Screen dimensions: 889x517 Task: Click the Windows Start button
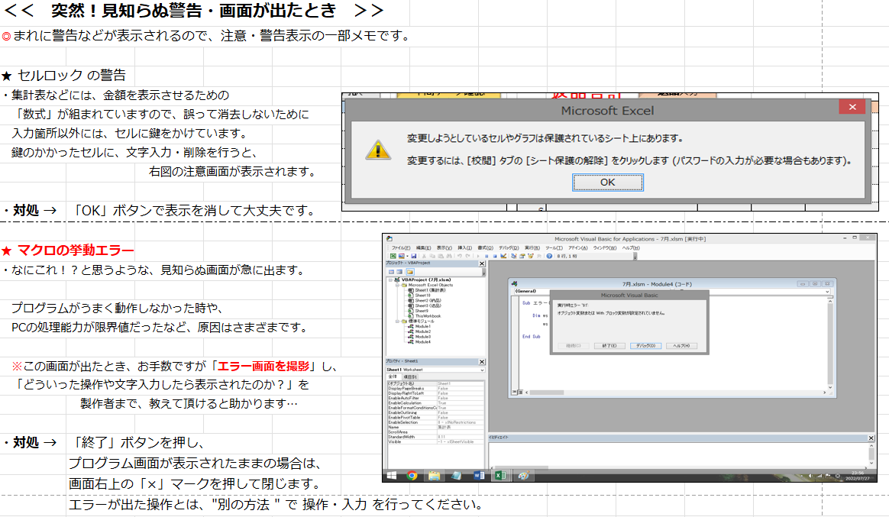click(x=391, y=475)
